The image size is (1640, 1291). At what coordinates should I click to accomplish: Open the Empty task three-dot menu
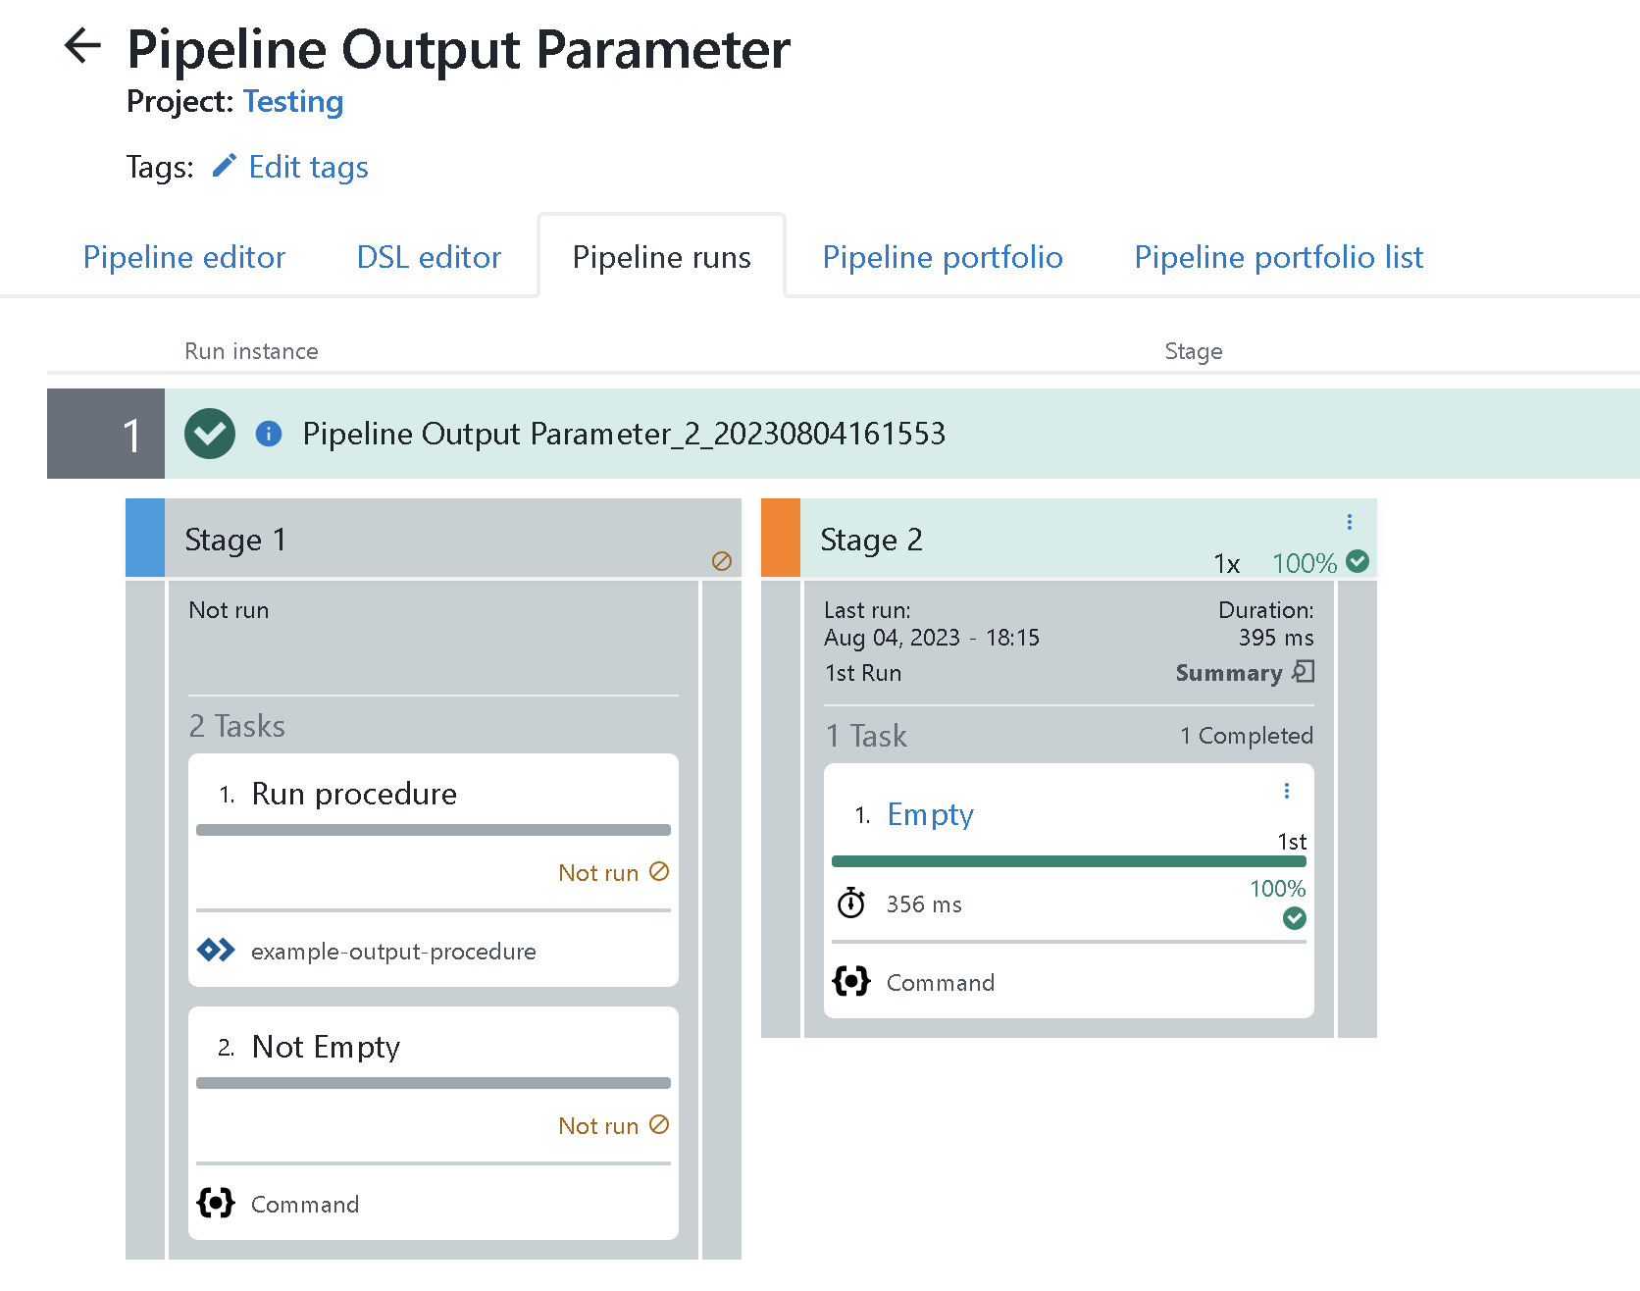1287,791
